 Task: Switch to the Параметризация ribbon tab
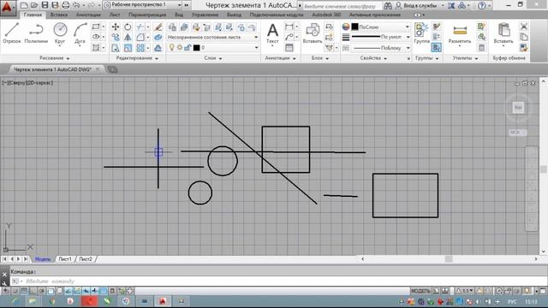[x=147, y=15]
